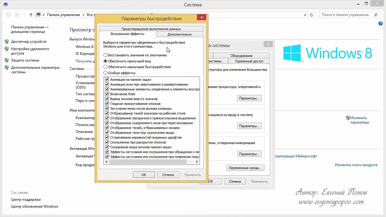Click the back navigation arrow in Система window
The image size is (386, 217).
8,15
